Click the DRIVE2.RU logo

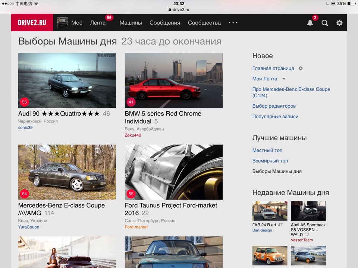(32, 23)
